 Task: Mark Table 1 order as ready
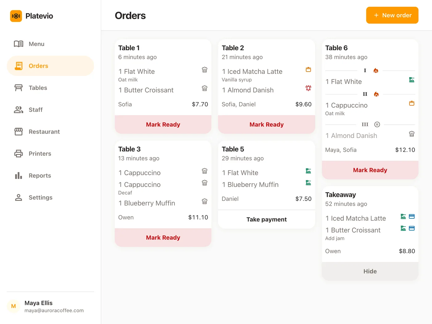tap(163, 124)
